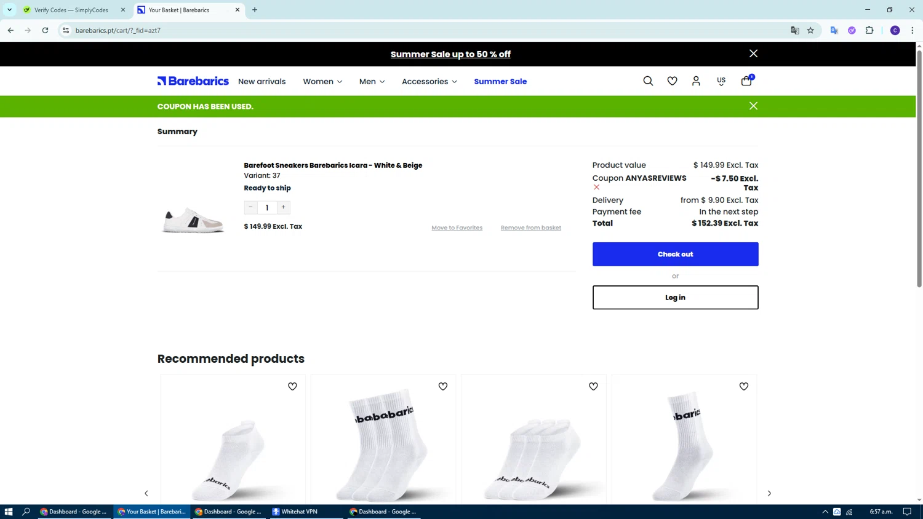The image size is (923, 519).
Task: Click the address bar URL
Action: pos(118,30)
